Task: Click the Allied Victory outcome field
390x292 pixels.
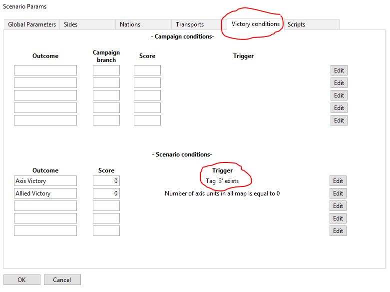Action: point(45,193)
